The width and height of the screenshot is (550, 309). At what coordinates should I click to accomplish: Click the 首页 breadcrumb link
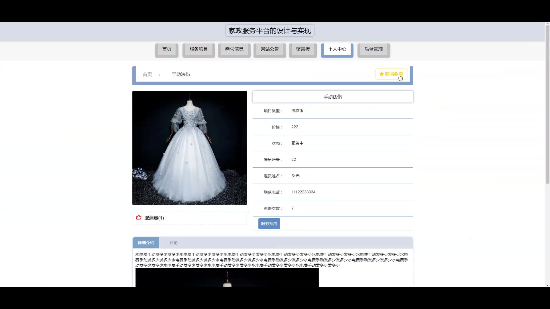pos(147,74)
